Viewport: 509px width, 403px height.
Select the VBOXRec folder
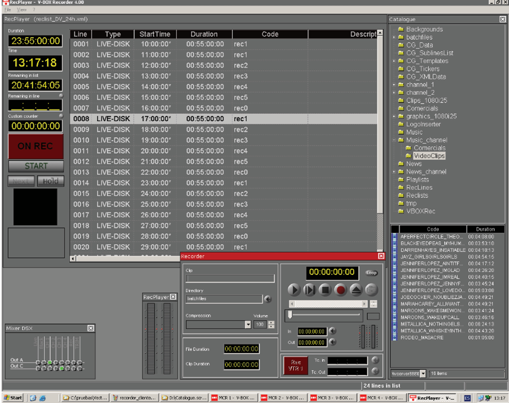pyautogui.click(x=421, y=211)
